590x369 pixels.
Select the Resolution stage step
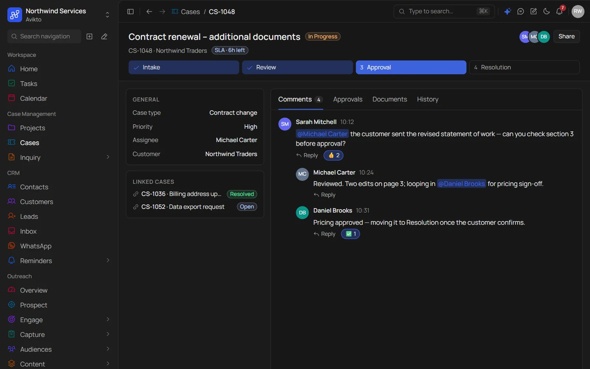(x=524, y=68)
